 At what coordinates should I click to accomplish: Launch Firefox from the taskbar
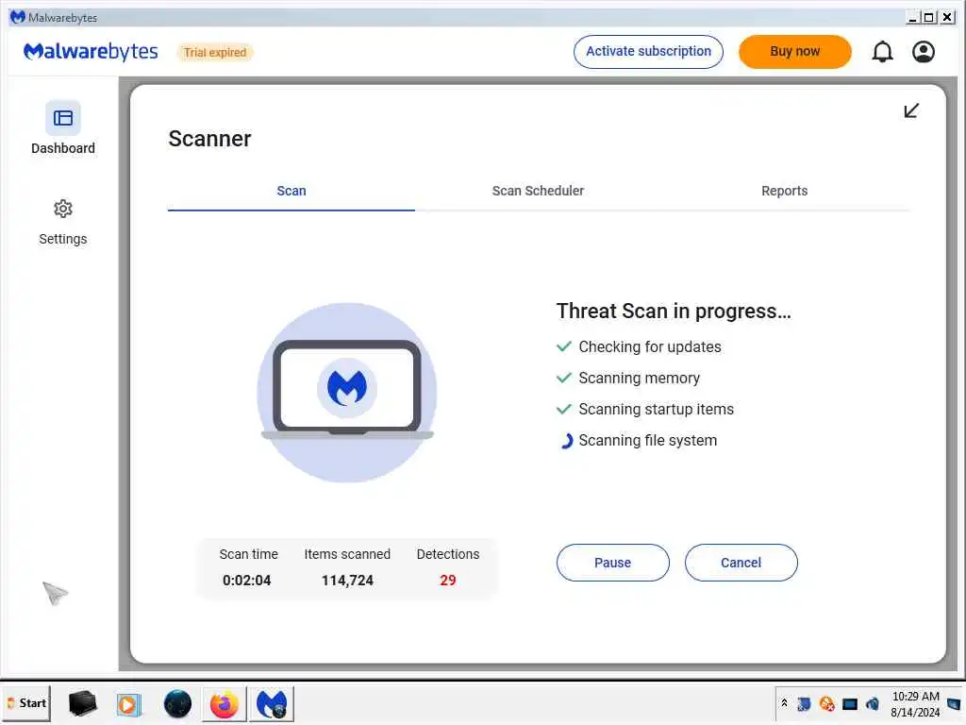pos(225,703)
